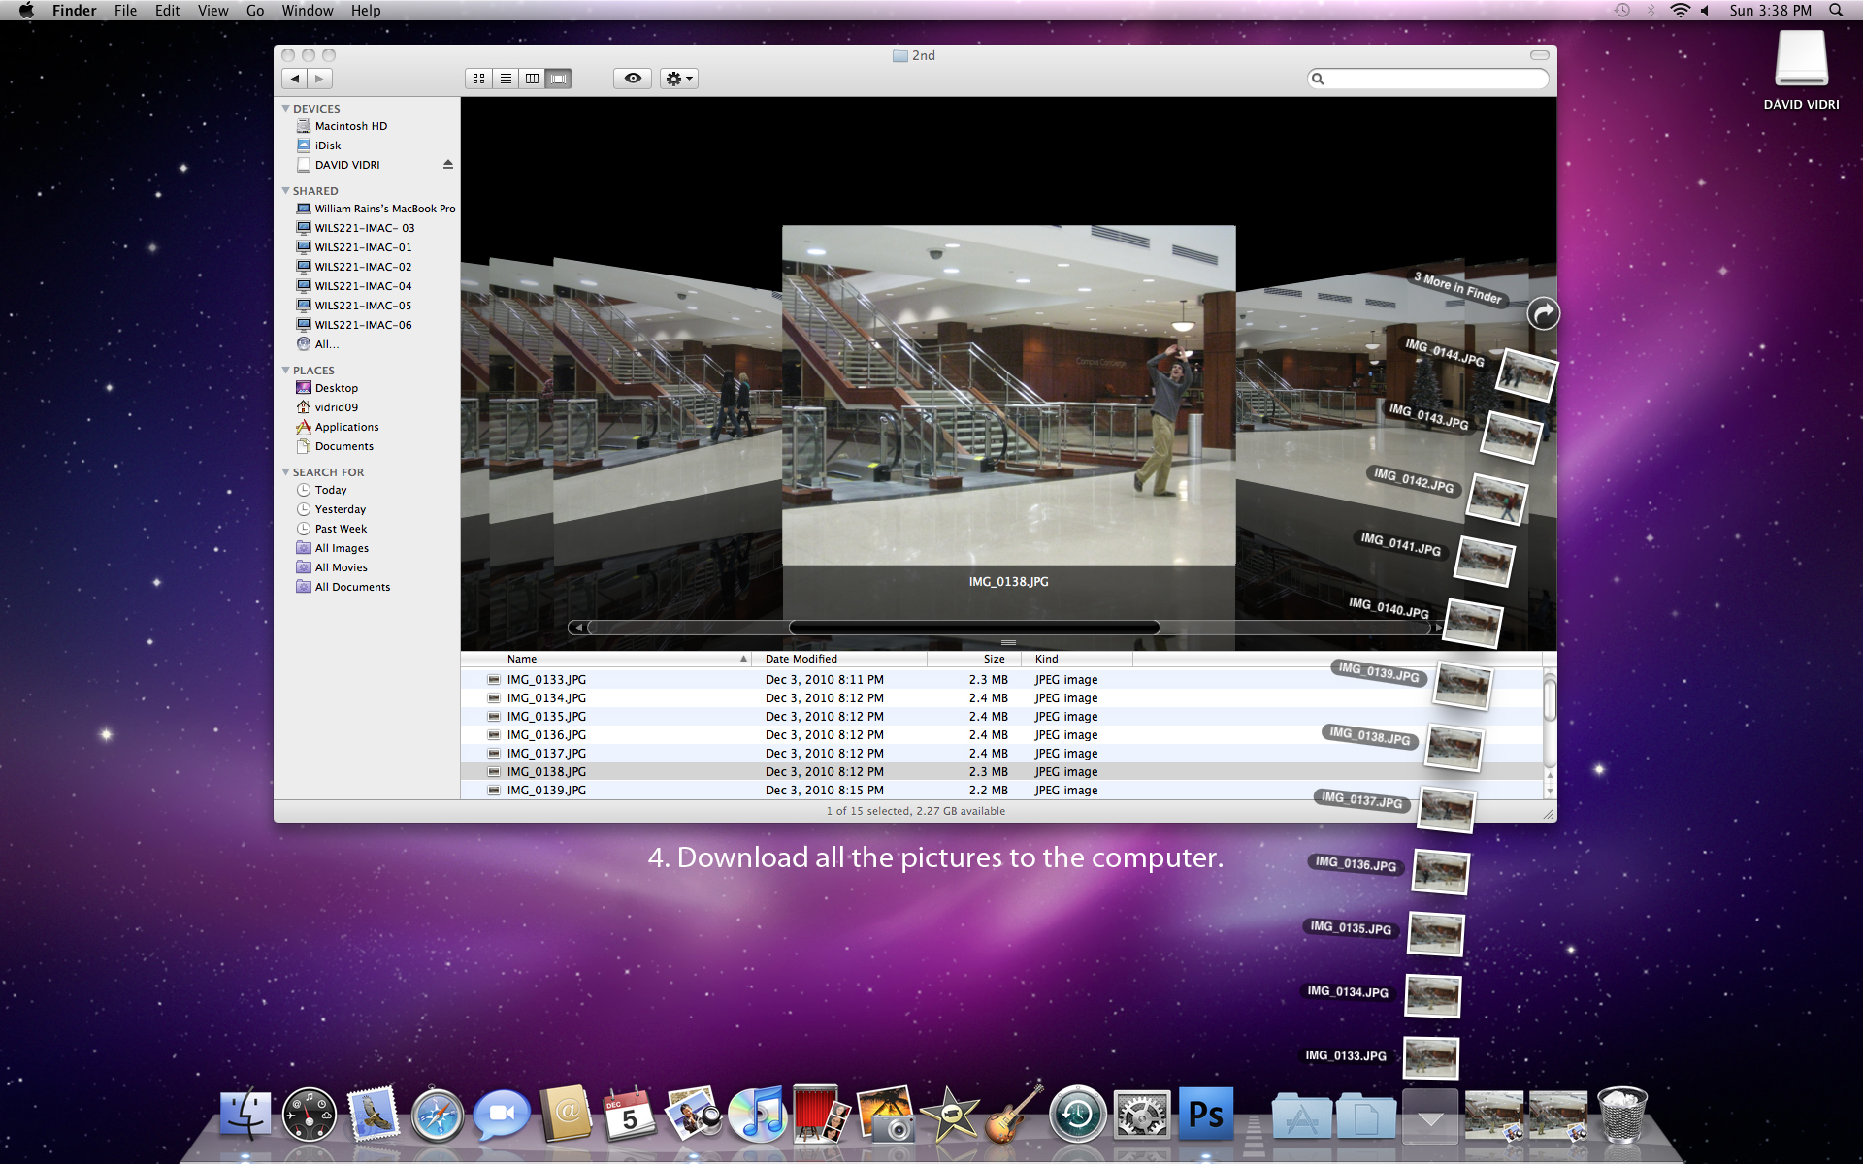Open Wi-Fi status menu
The height and width of the screenshot is (1164, 1863).
(x=1680, y=11)
